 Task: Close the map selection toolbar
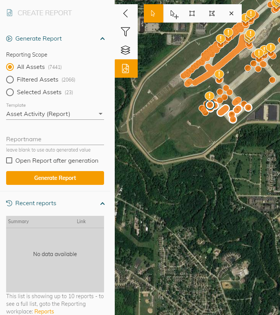tap(231, 13)
